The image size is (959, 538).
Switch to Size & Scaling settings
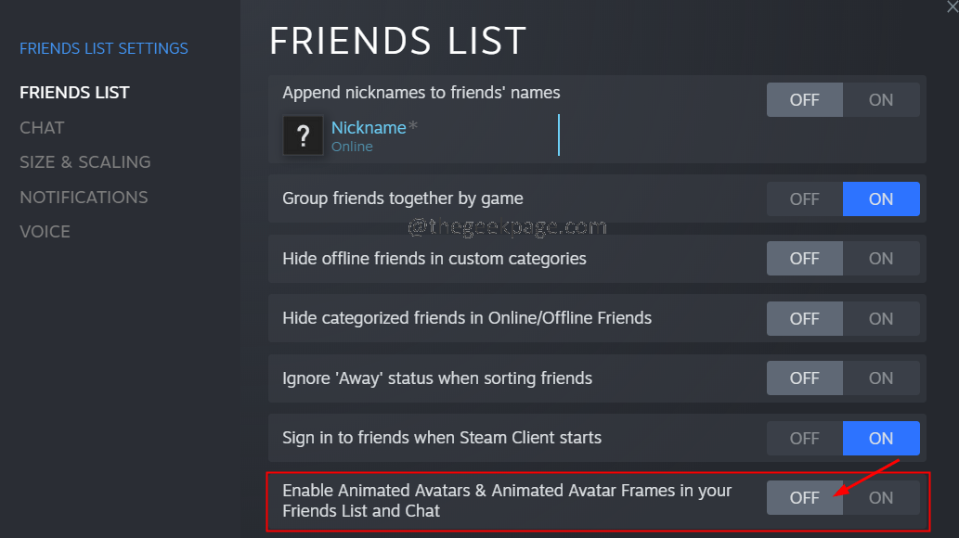(84, 161)
